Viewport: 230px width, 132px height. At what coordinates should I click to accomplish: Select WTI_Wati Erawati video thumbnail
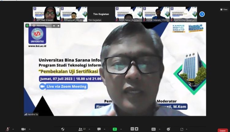[x=46, y=14]
